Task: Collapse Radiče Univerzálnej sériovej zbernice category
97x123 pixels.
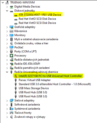Action: 7,72
